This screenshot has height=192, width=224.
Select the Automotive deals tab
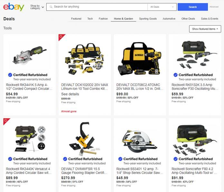click(x=169, y=19)
